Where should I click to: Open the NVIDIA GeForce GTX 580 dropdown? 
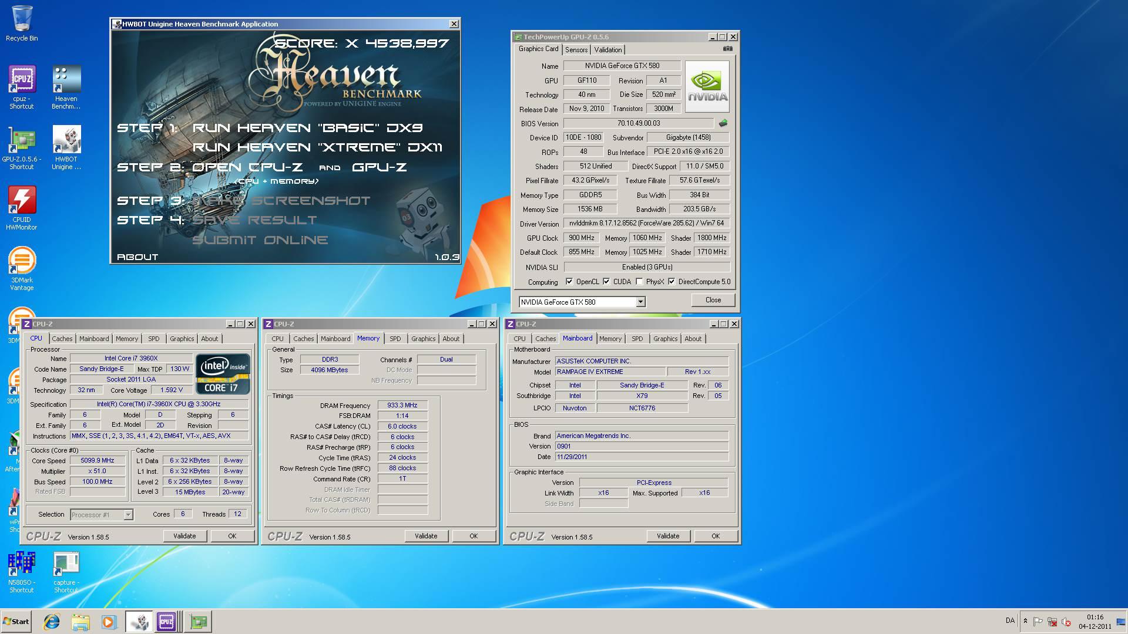pyautogui.click(x=640, y=302)
